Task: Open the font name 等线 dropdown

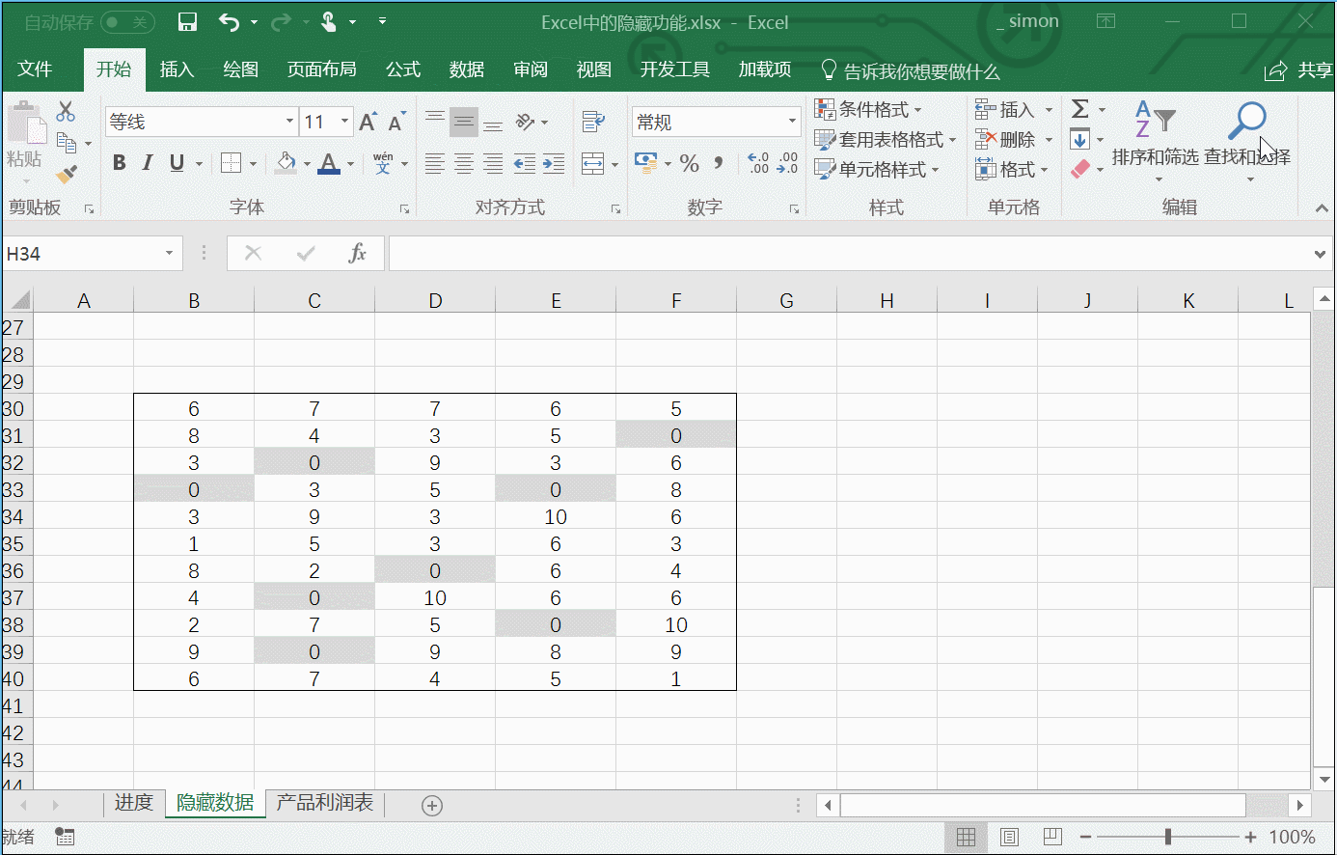Action: click(x=289, y=122)
